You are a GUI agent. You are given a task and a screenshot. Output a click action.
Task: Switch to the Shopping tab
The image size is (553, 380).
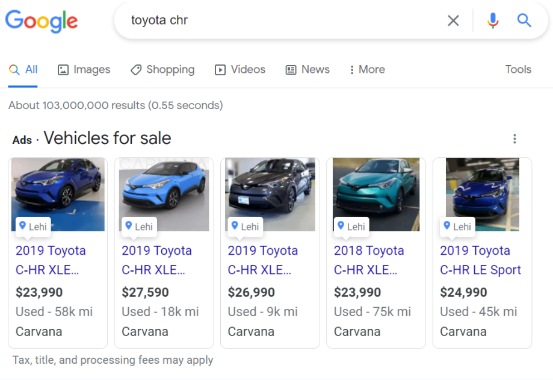pos(162,69)
